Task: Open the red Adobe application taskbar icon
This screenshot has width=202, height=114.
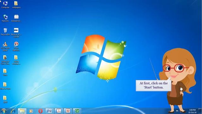Action: (68, 111)
